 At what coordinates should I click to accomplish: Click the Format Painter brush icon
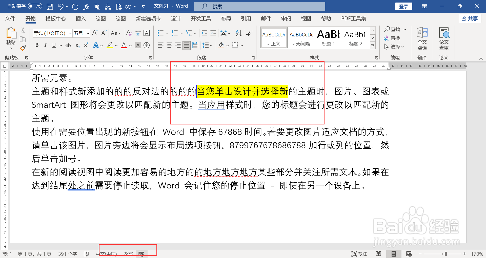pyautogui.click(x=23, y=48)
